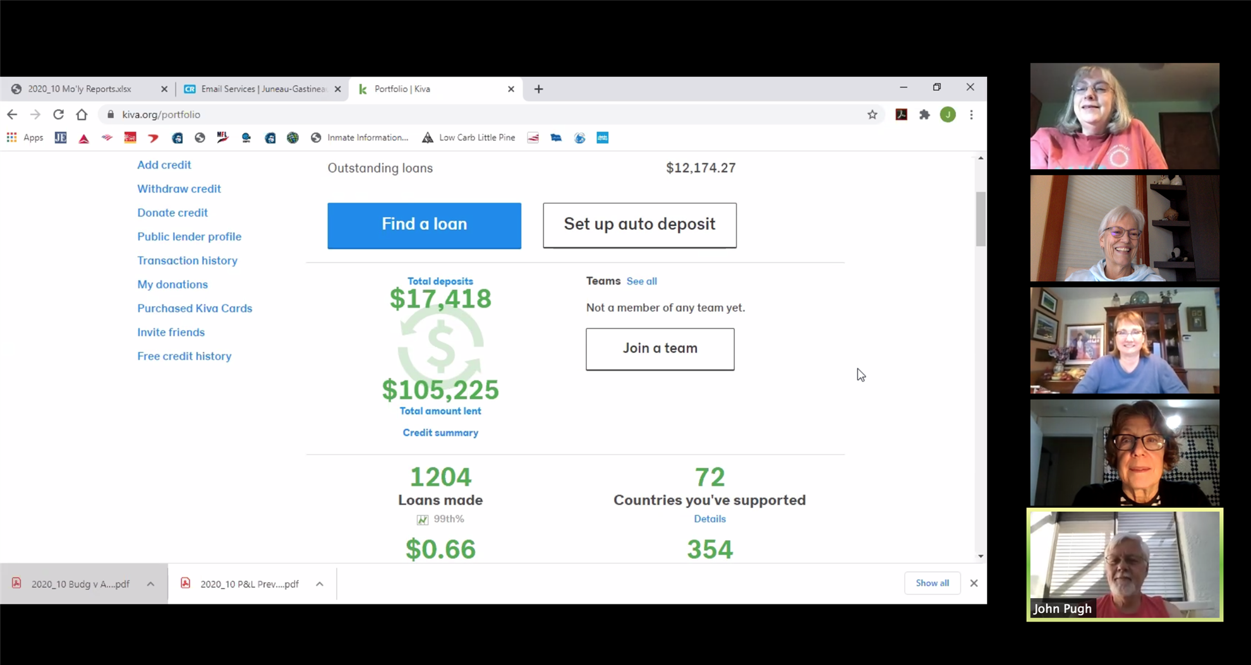Open the red swoosh bookmark
This screenshot has height=665, width=1251.
pos(154,138)
